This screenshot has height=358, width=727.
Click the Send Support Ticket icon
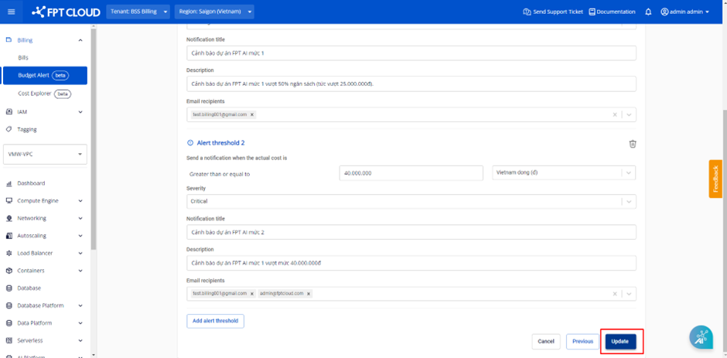tap(527, 12)
